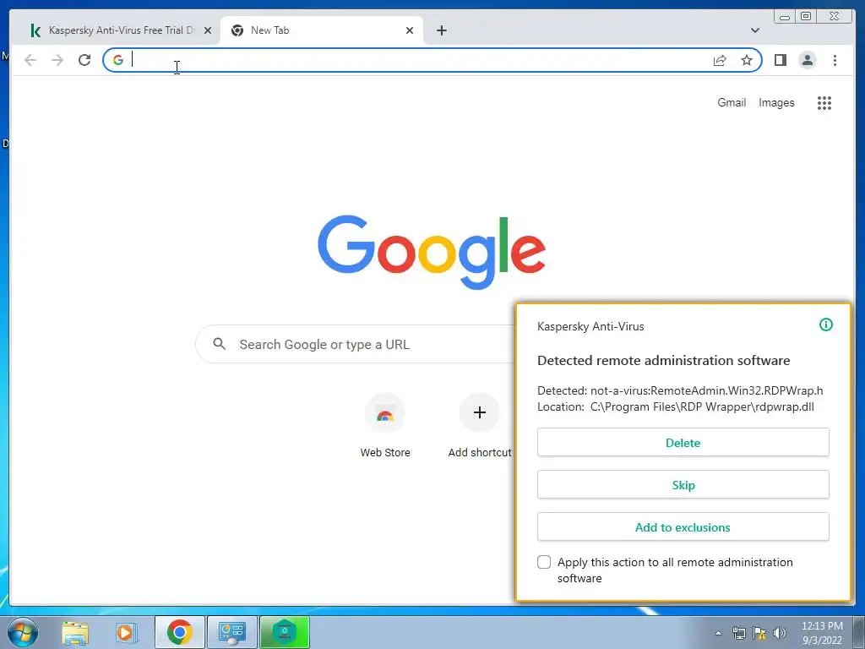Open the Chrome profile avatar
Screen dimensions: 865x649
807,60
